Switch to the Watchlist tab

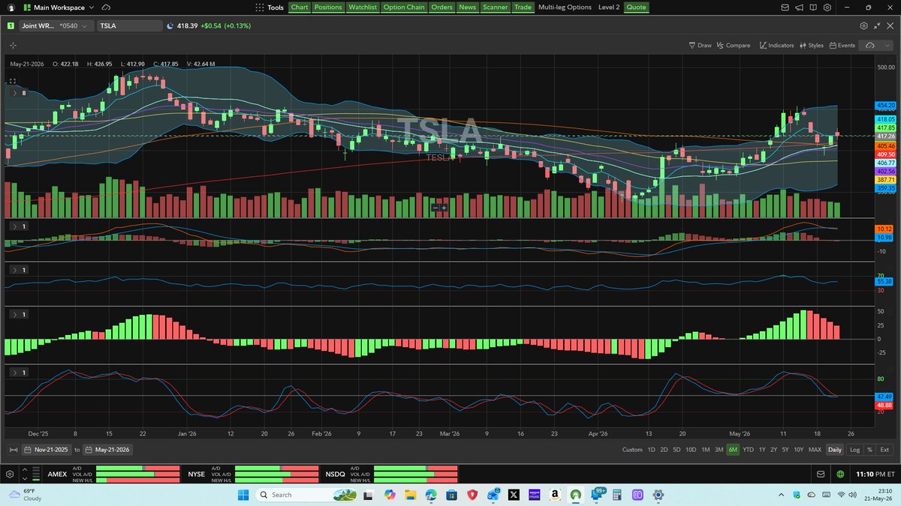(x=362, y=7)
